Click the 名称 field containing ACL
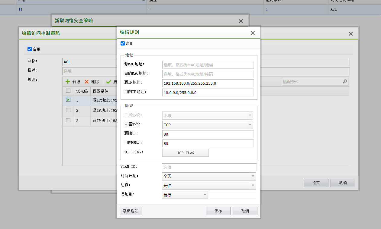This screenshot has width=381, height=229. pyautogui.click(x=89, y=62)
